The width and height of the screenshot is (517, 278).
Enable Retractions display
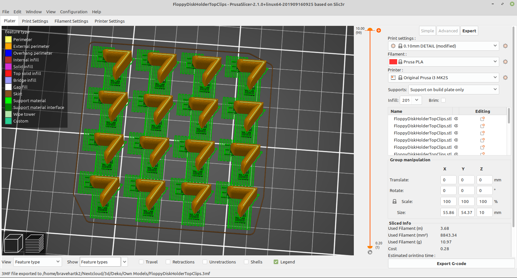(168, 262)
